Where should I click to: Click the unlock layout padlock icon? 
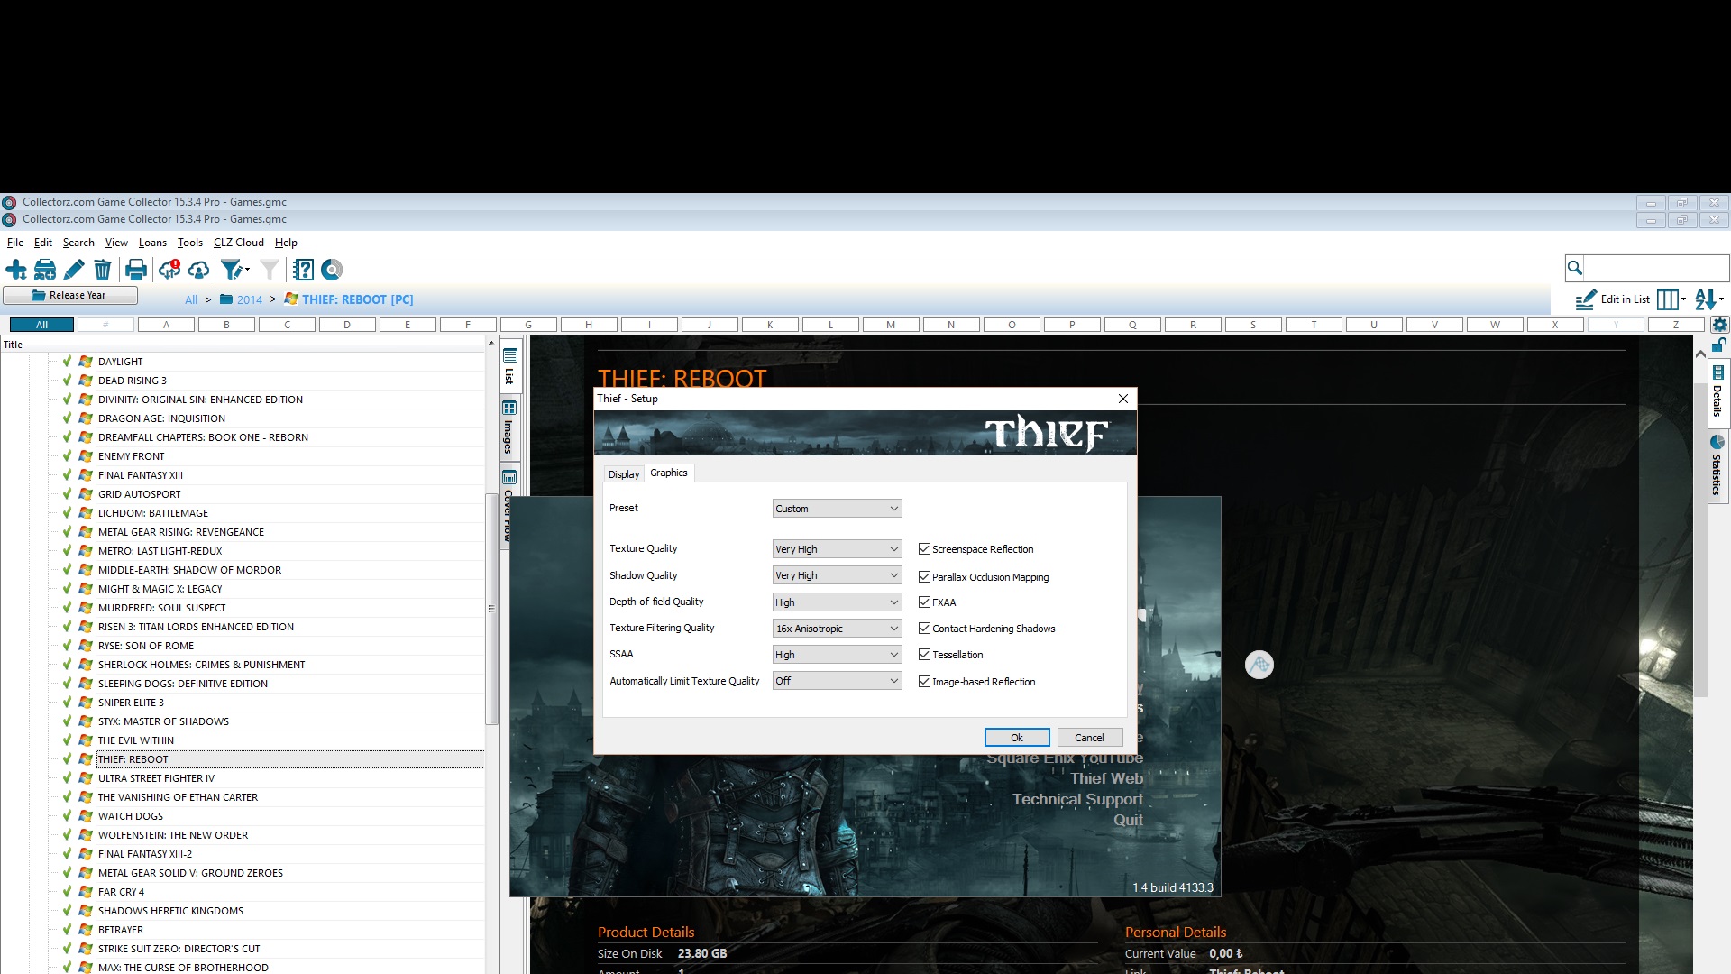1719,345
